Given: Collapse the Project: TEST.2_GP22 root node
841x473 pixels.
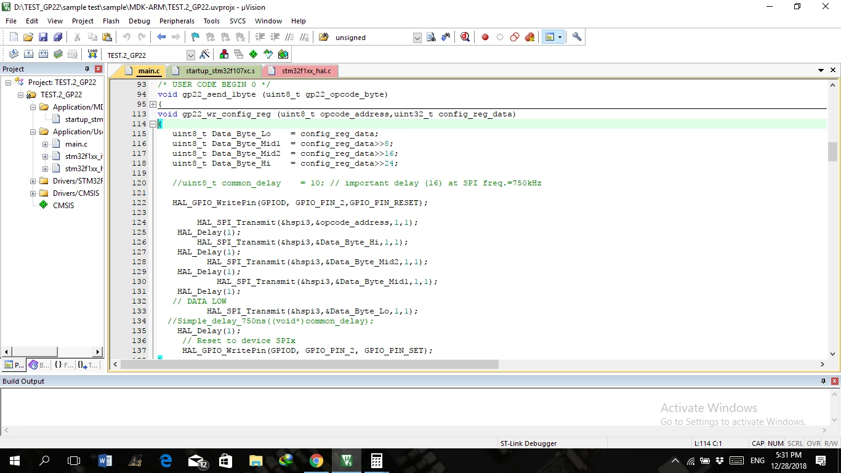Looking at the screenshot, I should [x=8, y=82].
